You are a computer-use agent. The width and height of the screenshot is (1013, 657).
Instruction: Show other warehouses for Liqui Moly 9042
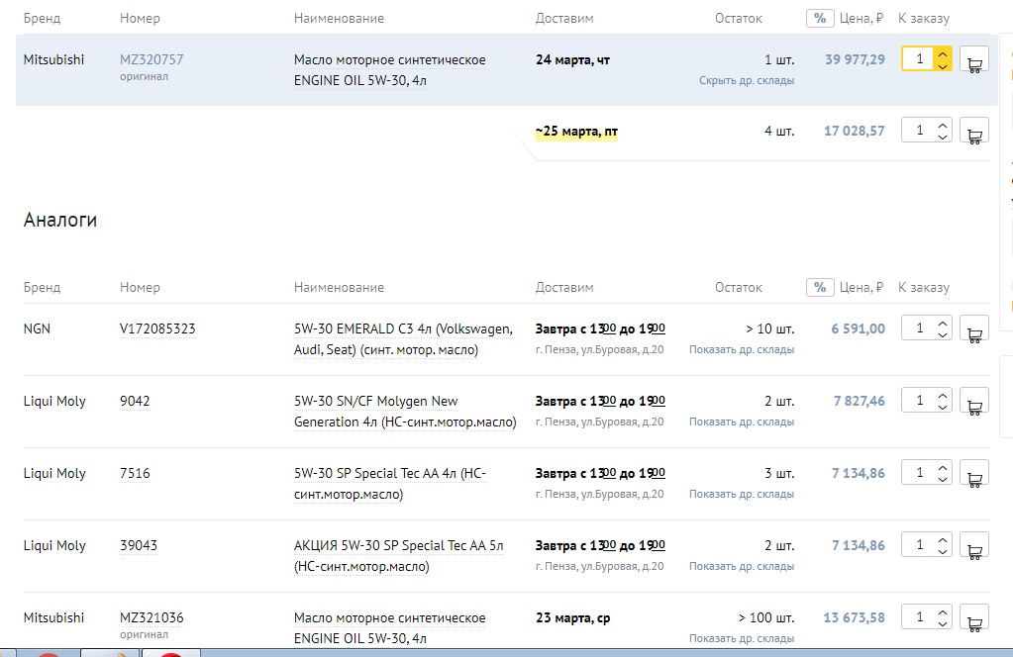[742, 422]
